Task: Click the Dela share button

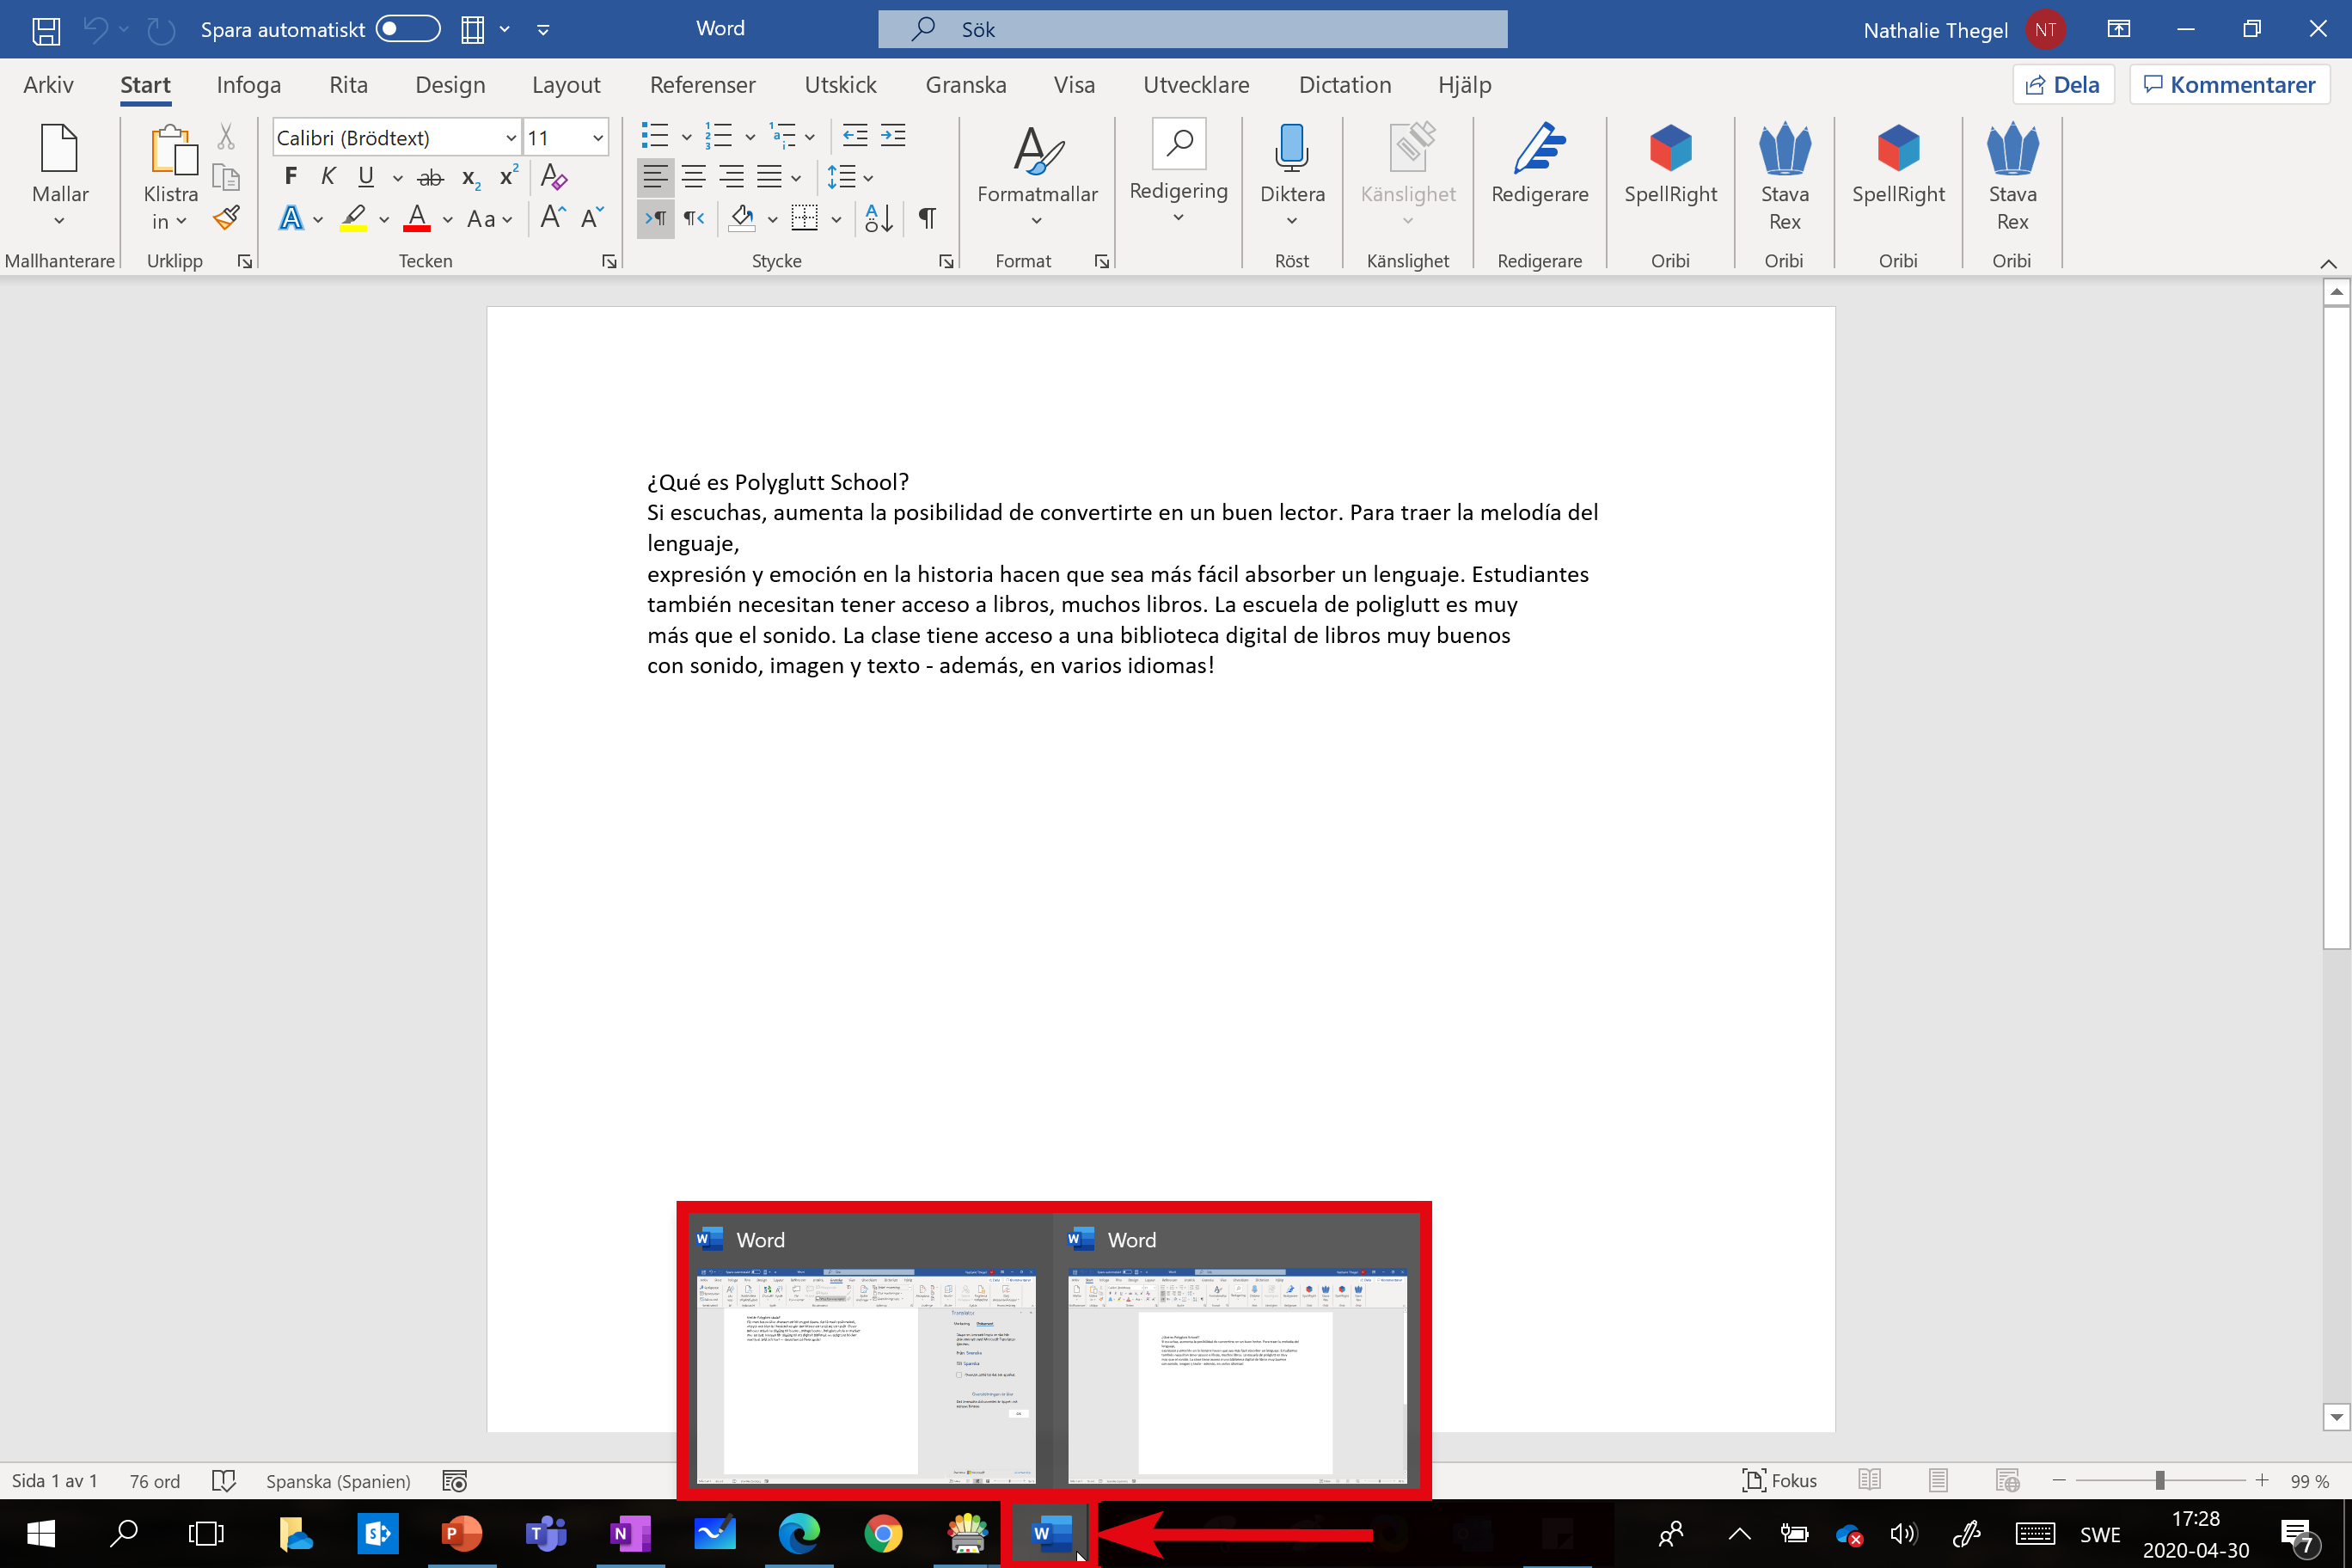Action: coord(2063,85)
